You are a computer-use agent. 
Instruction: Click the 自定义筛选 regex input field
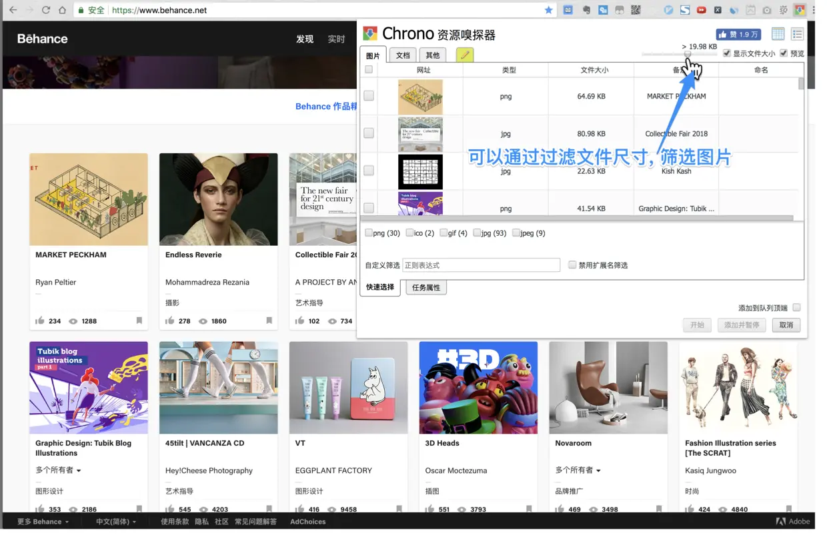click(481, 265)
